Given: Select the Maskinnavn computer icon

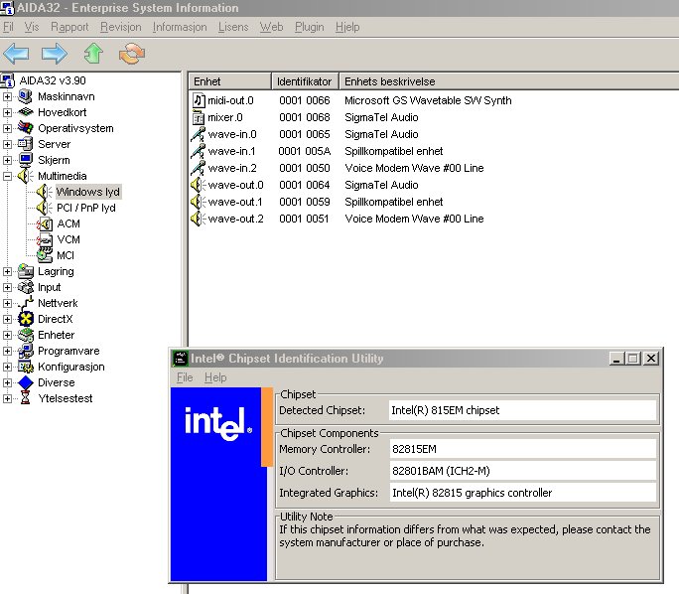Looking at the screenshot, I should click(x=26, y=96).
